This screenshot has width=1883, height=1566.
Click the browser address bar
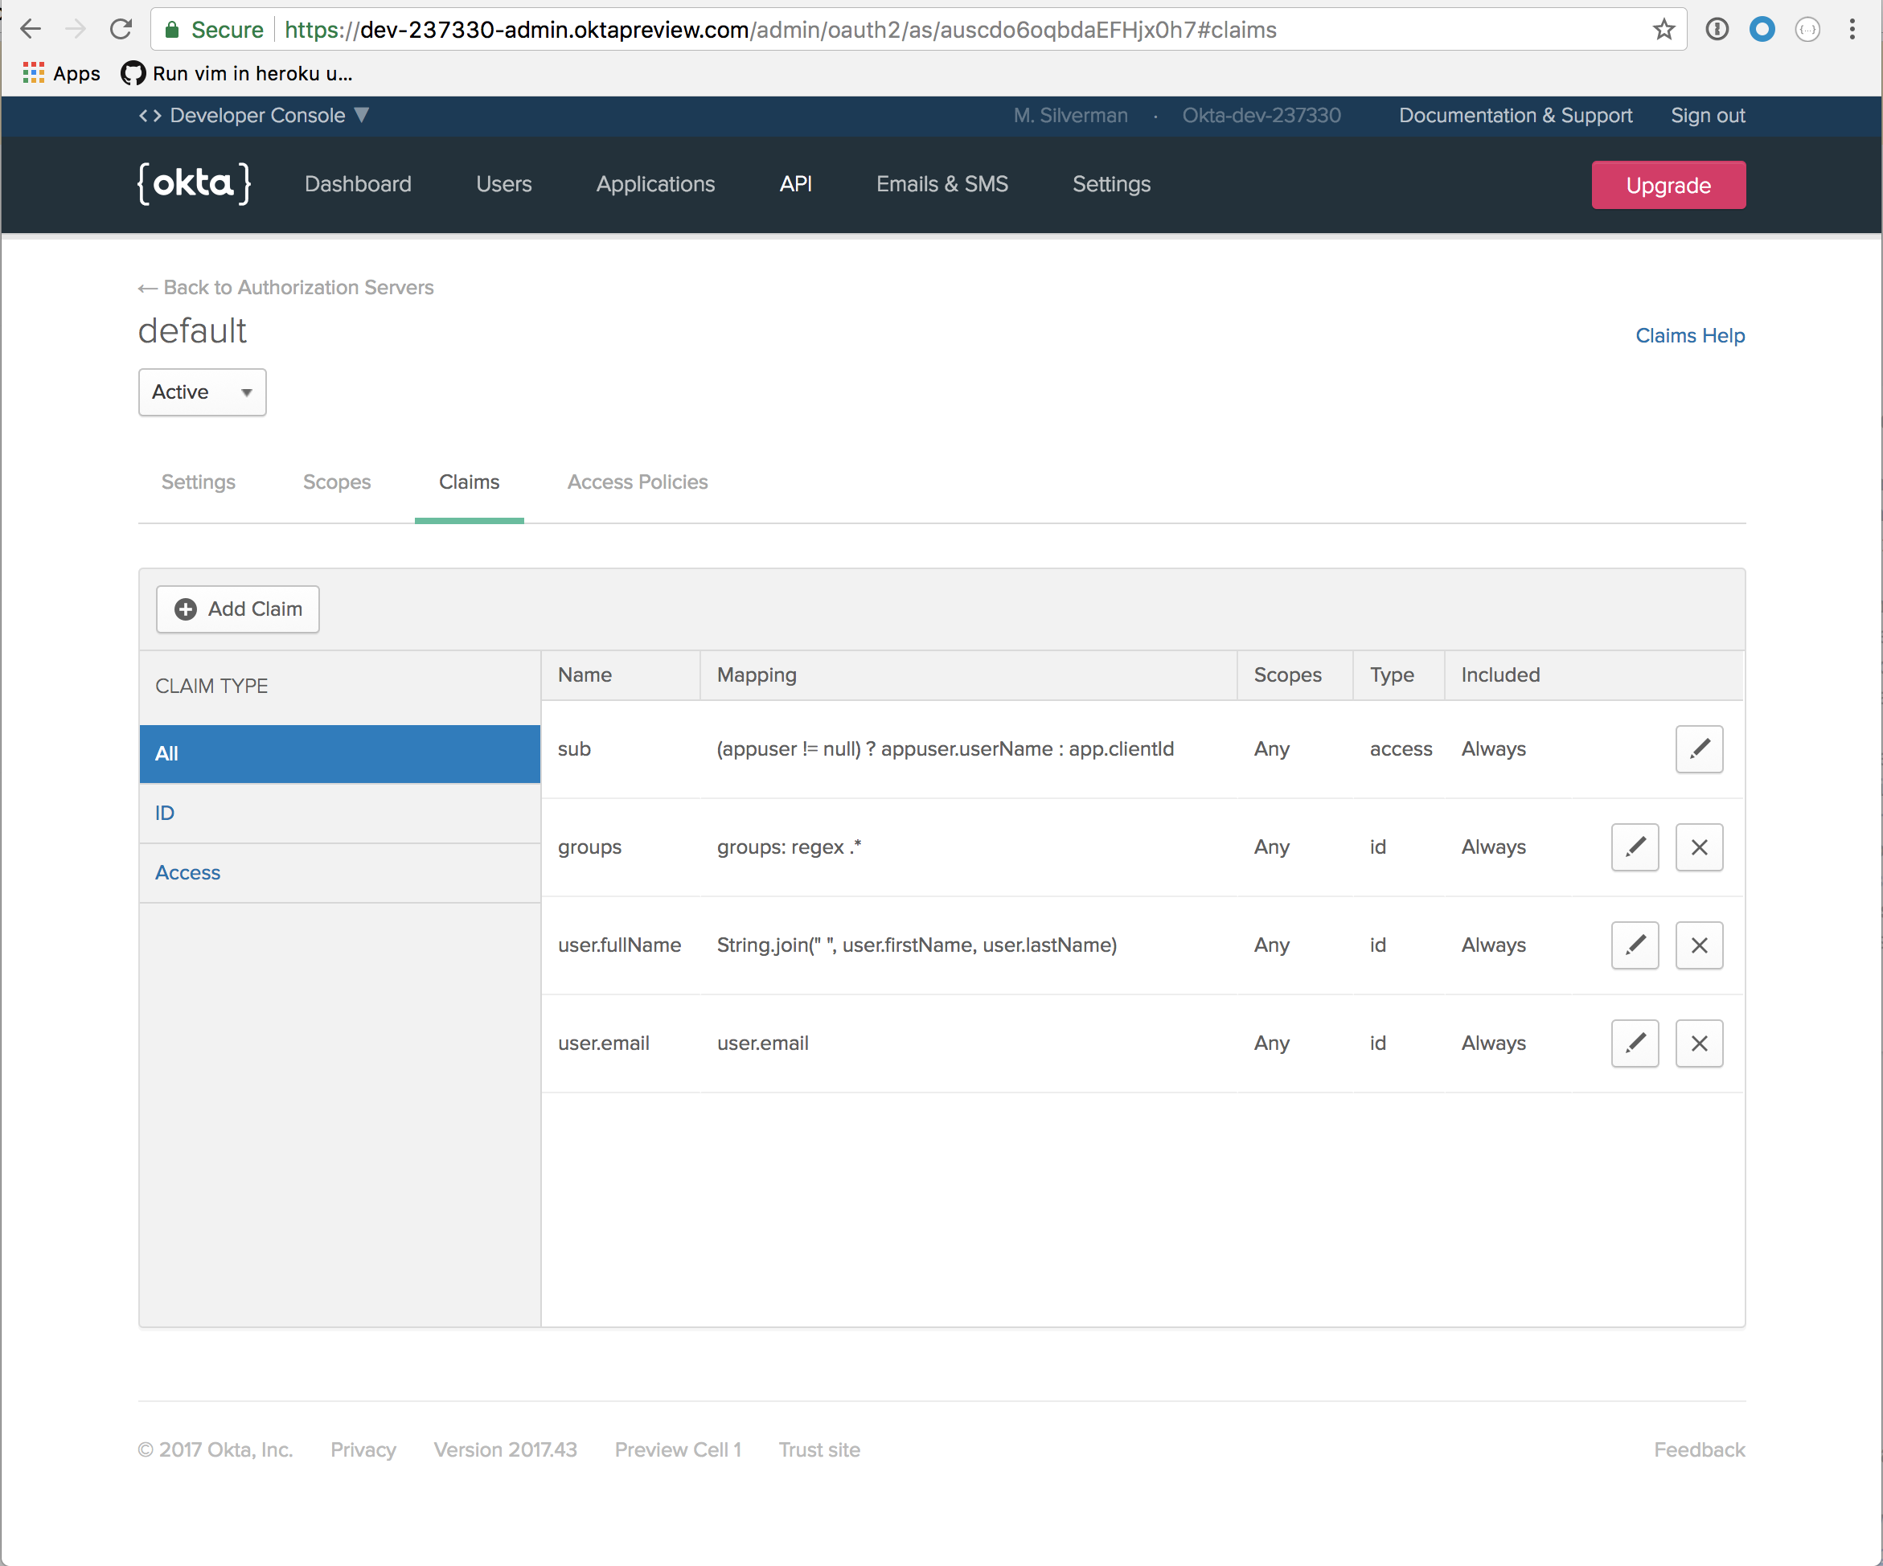click(896, 30)
